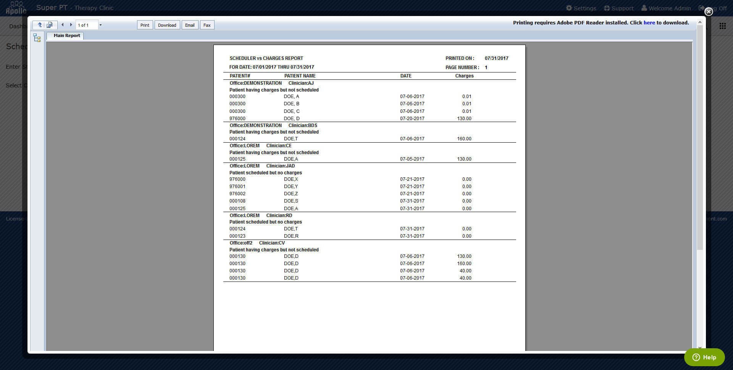Click 'here' link to download Adobe Reader

[649, 23]
